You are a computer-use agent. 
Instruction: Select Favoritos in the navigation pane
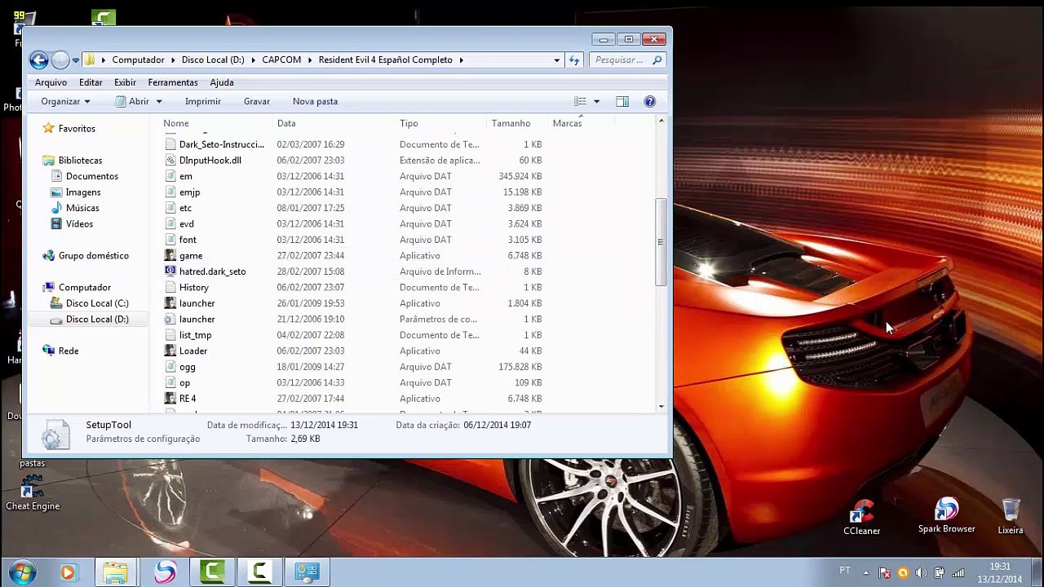[77, 129]
